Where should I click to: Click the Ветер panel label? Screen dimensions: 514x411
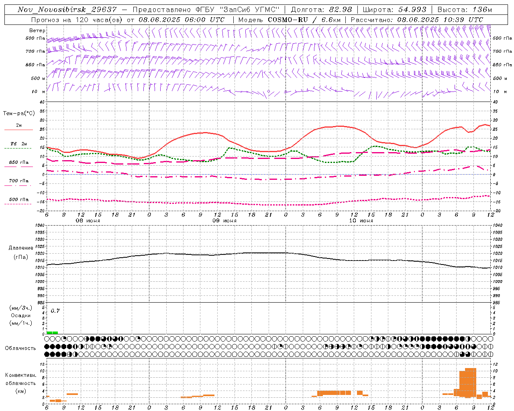[37, 31]
